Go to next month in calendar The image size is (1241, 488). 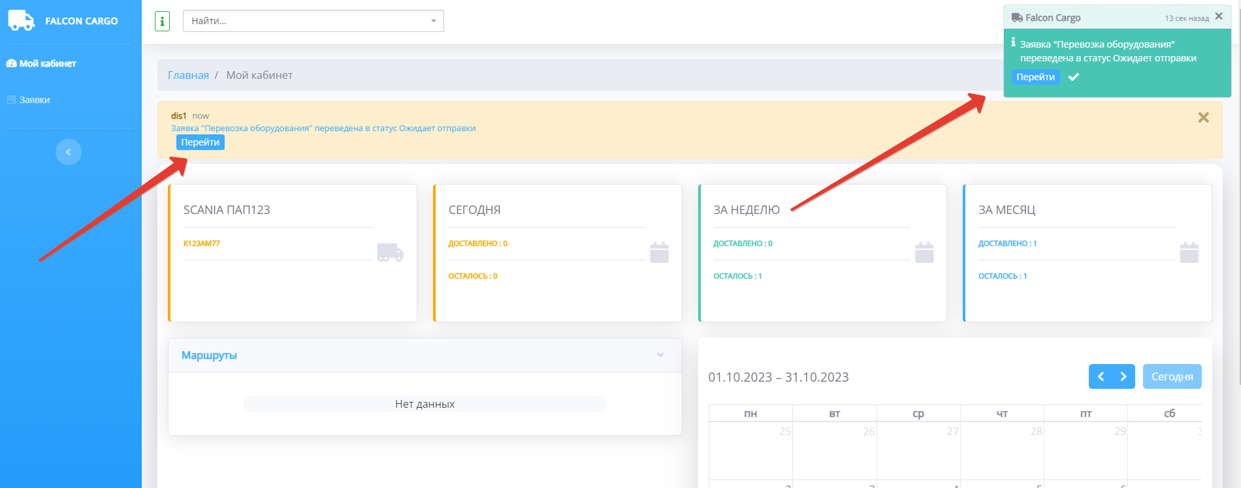coord(1123,376)
